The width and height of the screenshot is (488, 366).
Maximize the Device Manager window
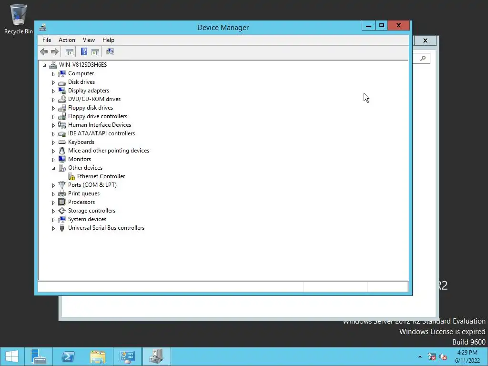pyautogui.click(x=382, y=26)
